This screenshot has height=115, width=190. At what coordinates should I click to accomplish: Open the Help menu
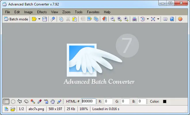coord(107,12)
